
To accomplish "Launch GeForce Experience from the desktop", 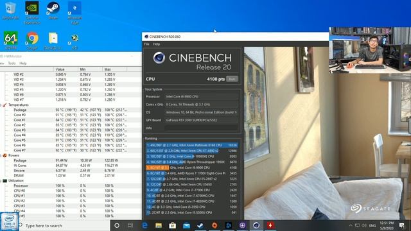I will pyautogui.click(x=32, y=13).
